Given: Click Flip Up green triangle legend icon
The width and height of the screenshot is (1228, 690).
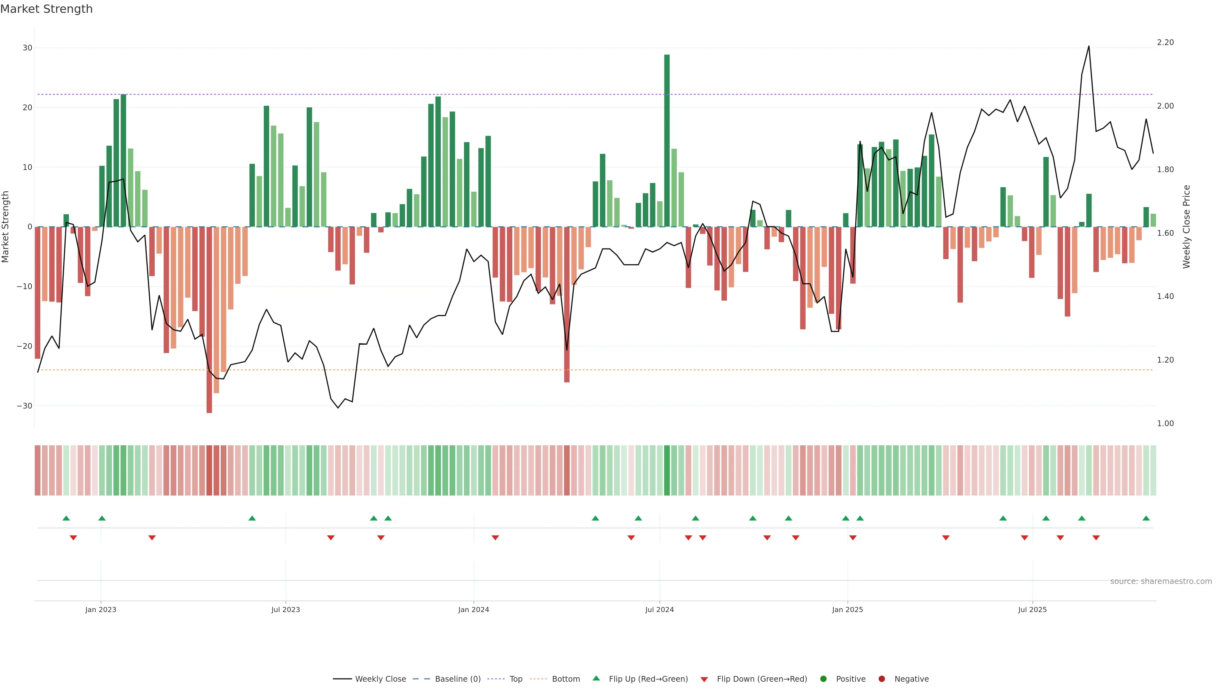Looking at the screenshot, I should [596, 678].
